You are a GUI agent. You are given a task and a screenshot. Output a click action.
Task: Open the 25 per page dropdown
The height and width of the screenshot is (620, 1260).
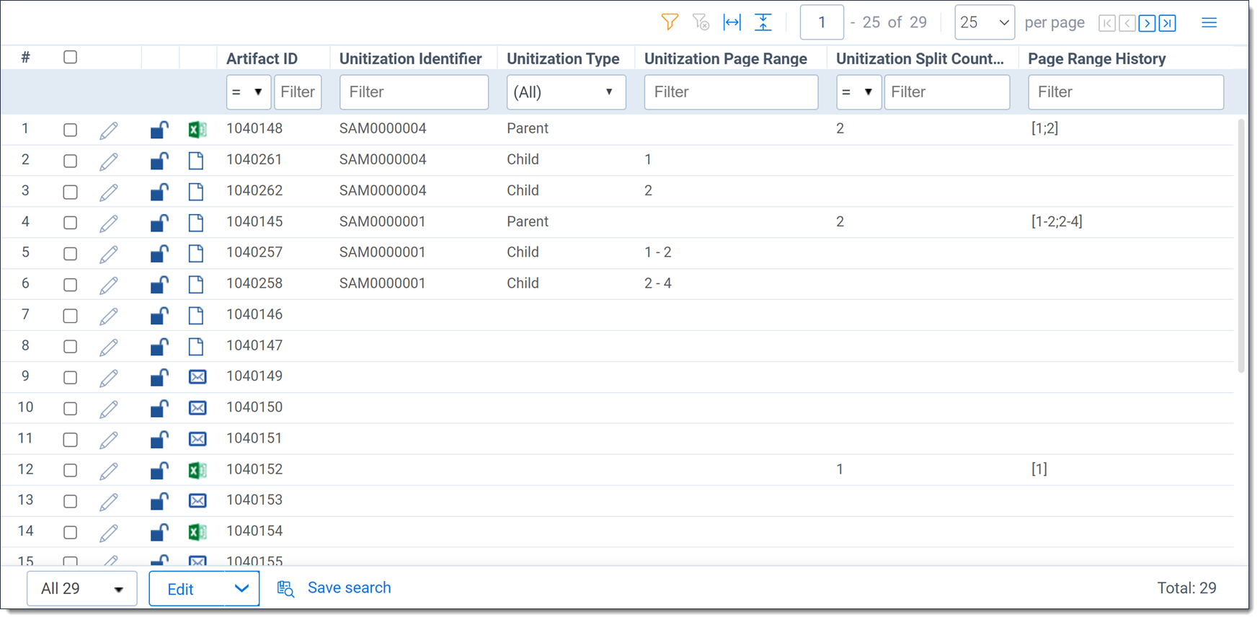[x=984, y=23]
